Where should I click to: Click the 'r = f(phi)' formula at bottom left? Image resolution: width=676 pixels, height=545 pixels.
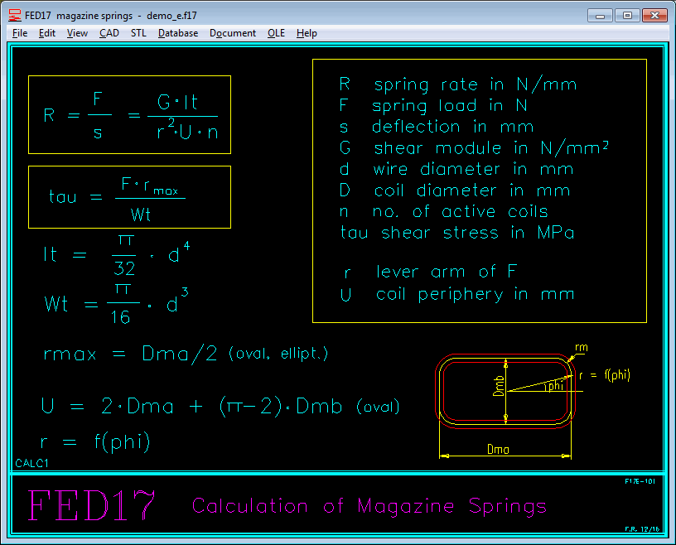(x=95, y=441)
